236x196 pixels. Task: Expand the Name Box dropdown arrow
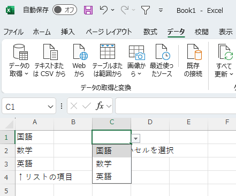[50, 107]
